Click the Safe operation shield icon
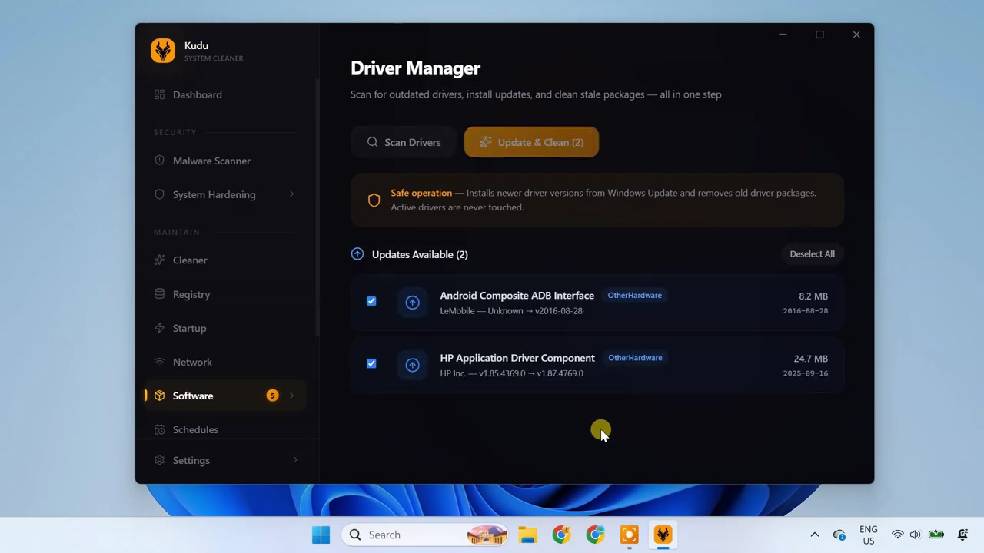The image size is (984, 553). pyautogui.click(x=374, y=200)
